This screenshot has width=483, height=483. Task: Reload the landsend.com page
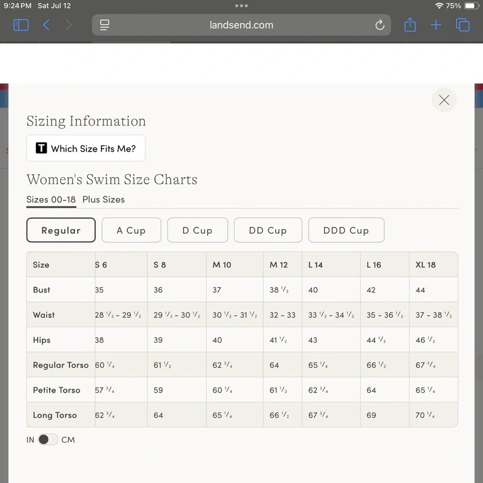tap(380, 25)
